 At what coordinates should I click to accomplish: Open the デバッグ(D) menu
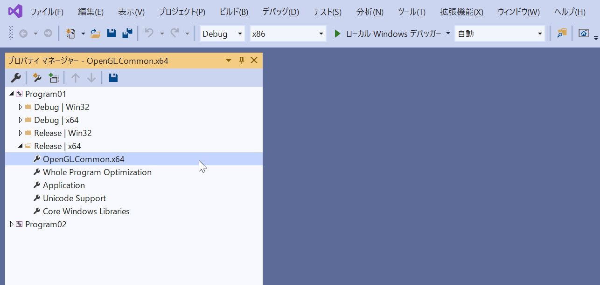click(280, 12)
